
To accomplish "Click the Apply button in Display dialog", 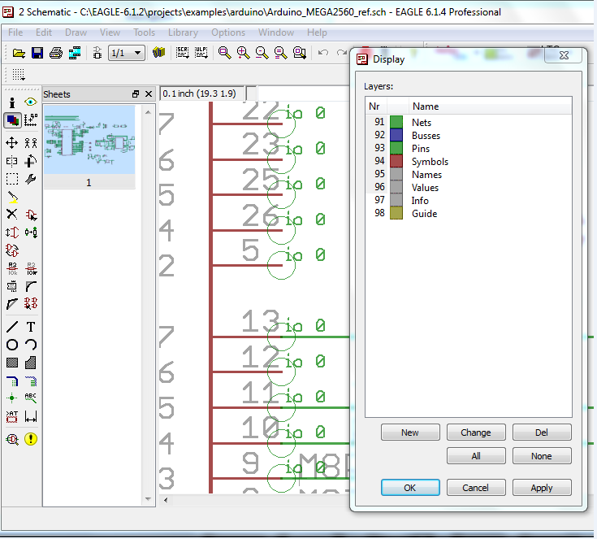I will click(541, 488).
